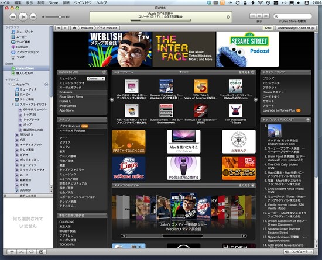Screen dimensions: 322x260
Task: Click the iTunes STORE panel header button
Action: click(104, 72)
